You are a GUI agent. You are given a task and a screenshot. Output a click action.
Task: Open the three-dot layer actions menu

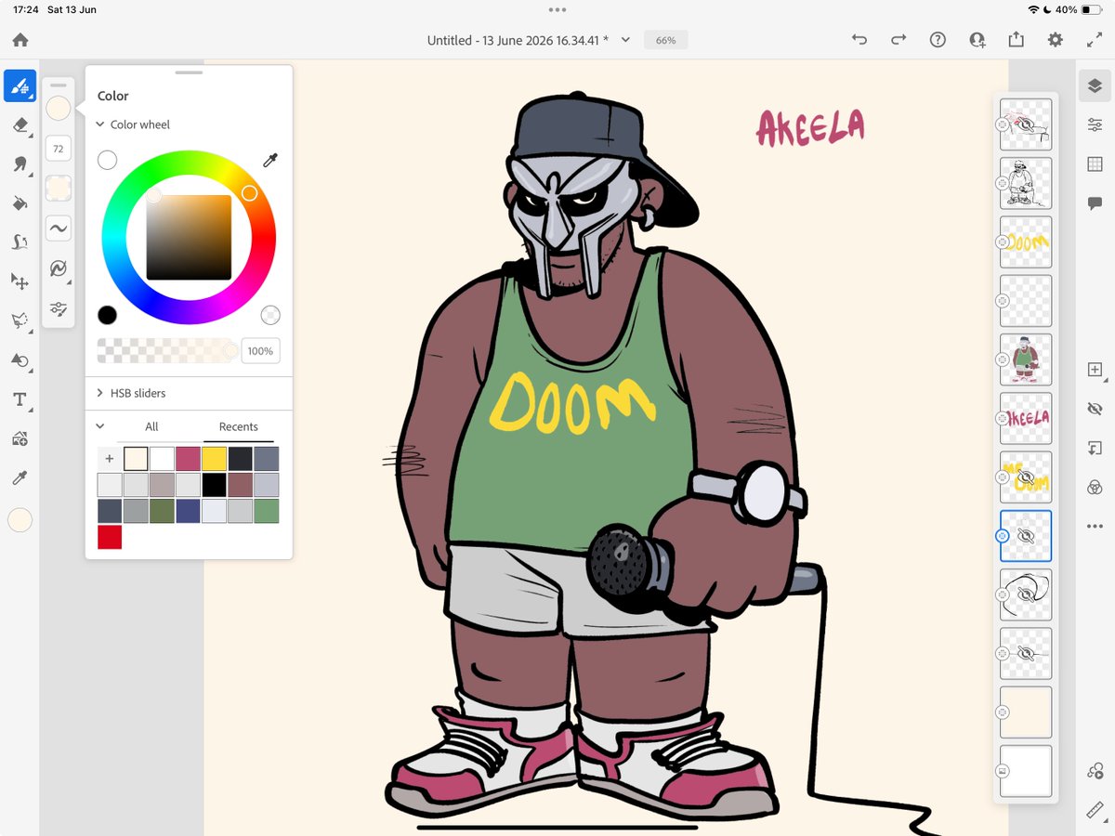pos(1095,526)
